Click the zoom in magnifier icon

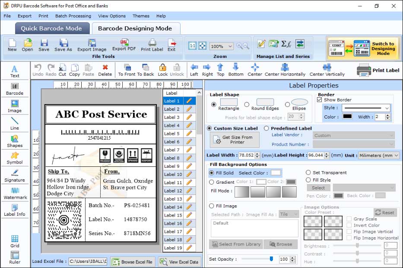240,46
